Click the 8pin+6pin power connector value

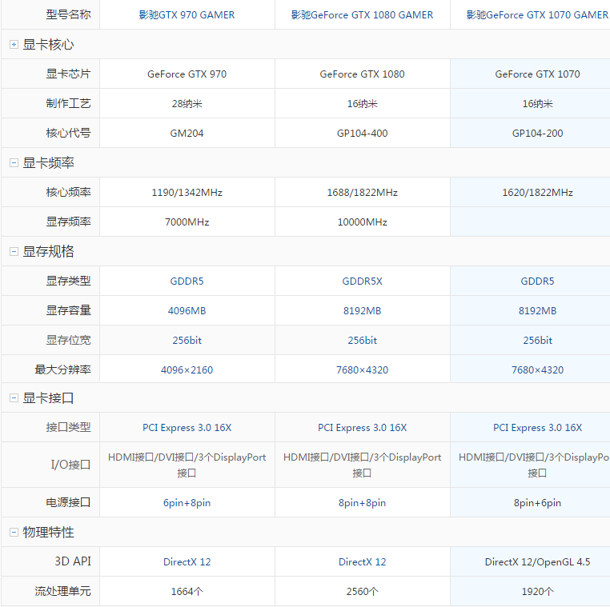[537, 502]
